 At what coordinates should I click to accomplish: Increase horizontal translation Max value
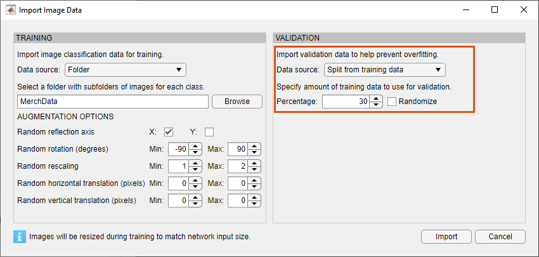click(255, 180)
